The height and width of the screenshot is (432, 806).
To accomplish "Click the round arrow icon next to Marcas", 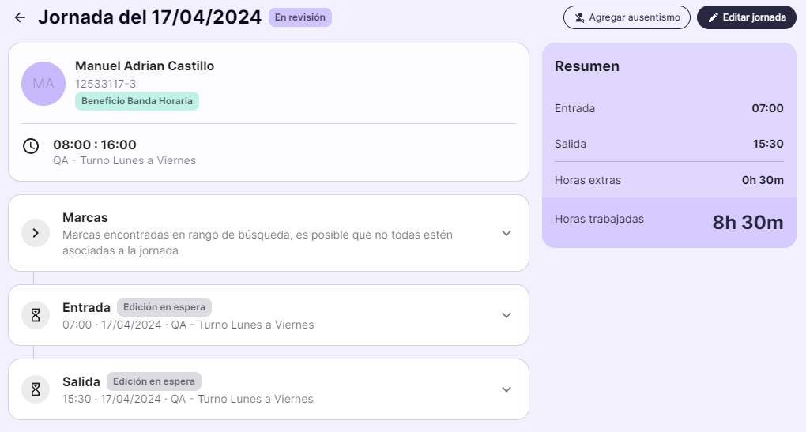I will (36, 233).
